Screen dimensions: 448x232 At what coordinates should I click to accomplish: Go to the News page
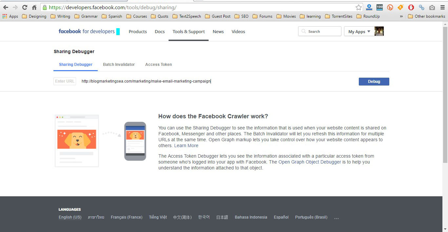coord(218,31)
